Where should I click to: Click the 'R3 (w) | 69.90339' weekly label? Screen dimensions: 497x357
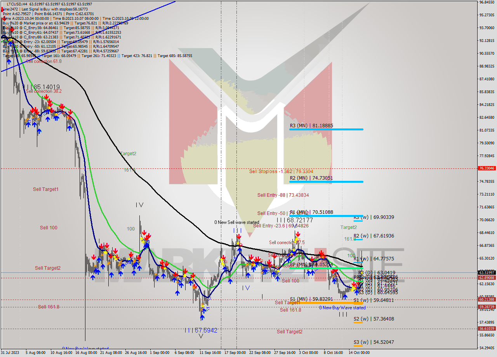[374, 217]
